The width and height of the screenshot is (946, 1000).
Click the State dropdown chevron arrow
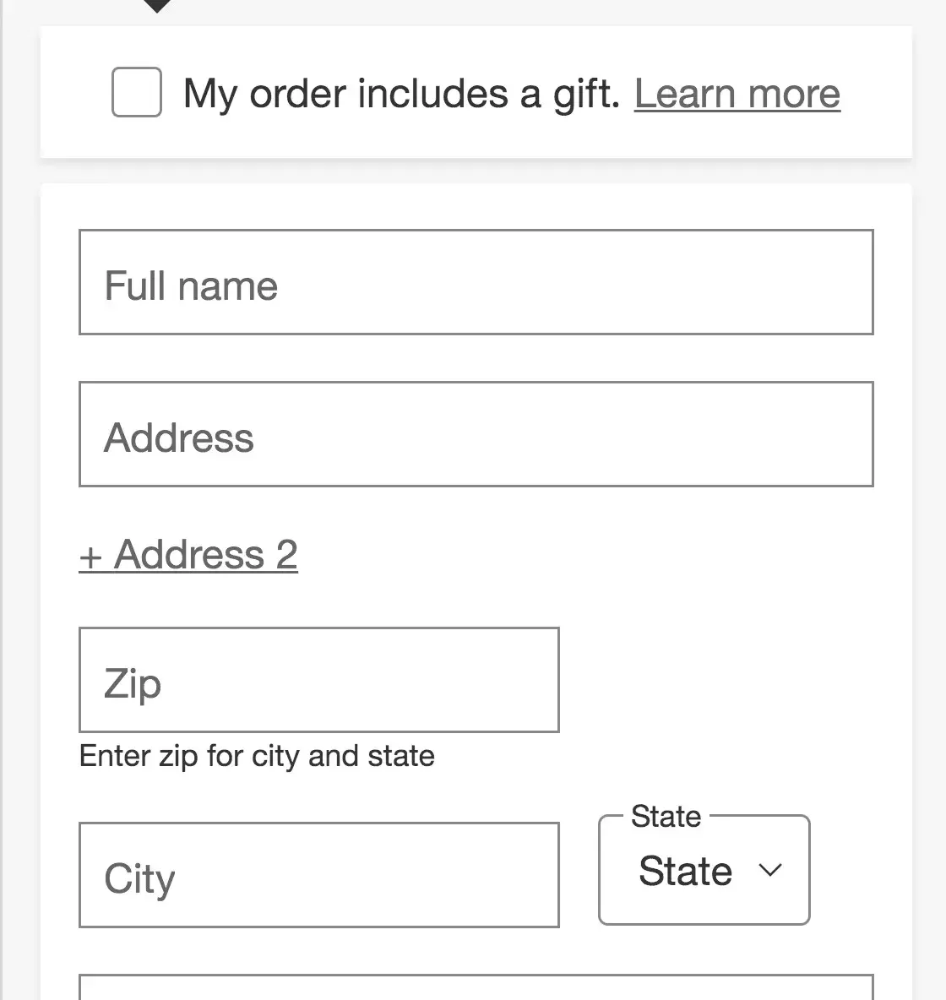tap(770, 871)
